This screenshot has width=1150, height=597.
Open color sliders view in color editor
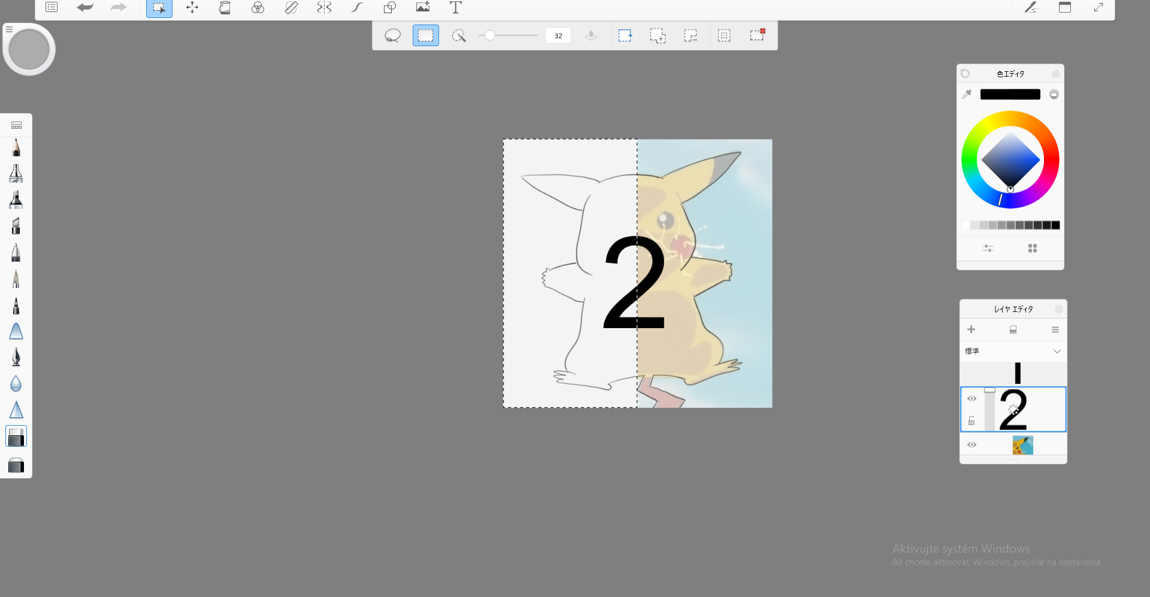pyautogui.click(x=988, y=248)
